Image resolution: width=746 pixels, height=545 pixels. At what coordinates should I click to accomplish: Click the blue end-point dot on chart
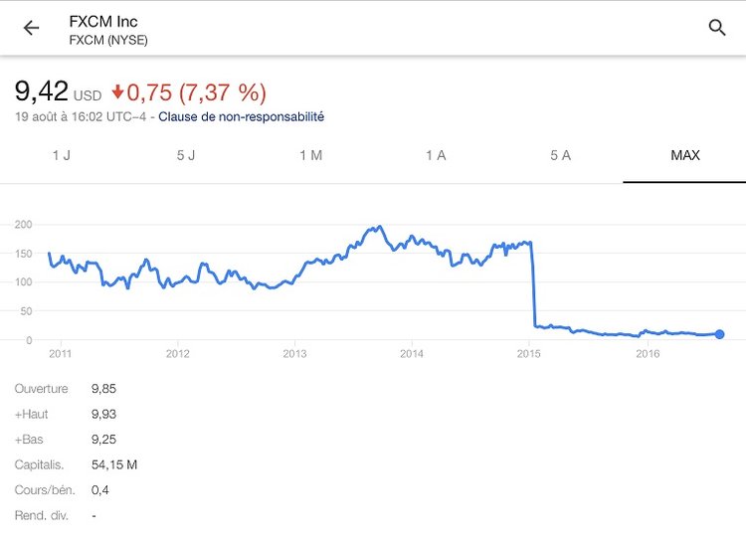pos(719,334)
